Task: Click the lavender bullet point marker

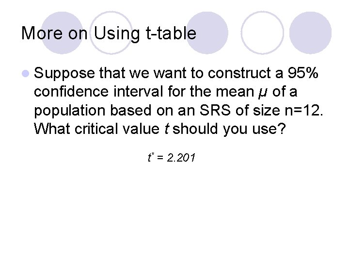Action: point(26,73)
